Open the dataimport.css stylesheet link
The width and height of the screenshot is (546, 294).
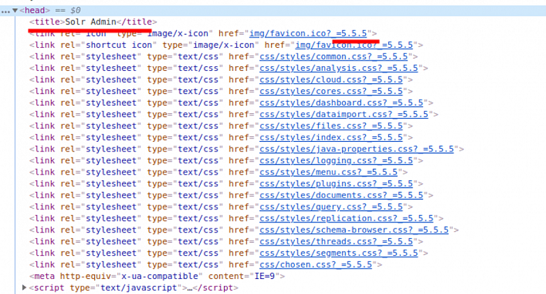click(344, 114)
